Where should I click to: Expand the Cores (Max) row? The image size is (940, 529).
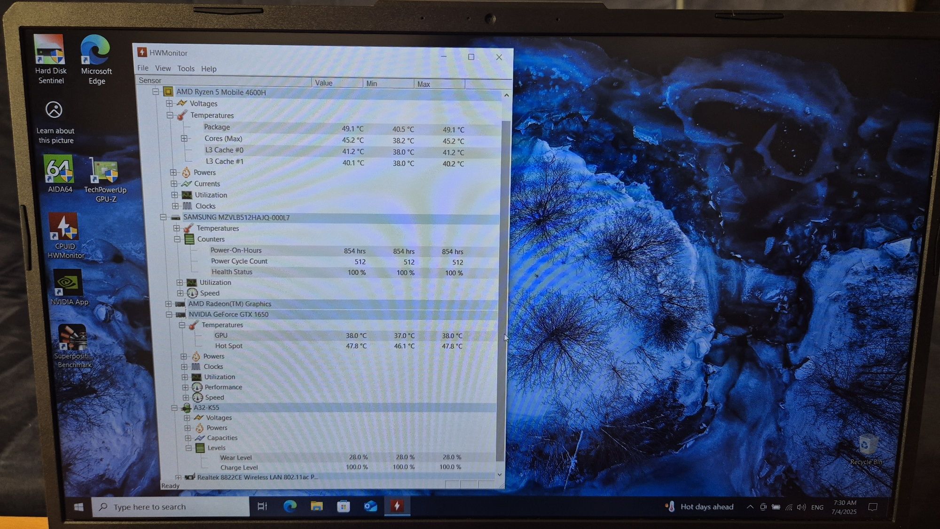tap(184, 138)
